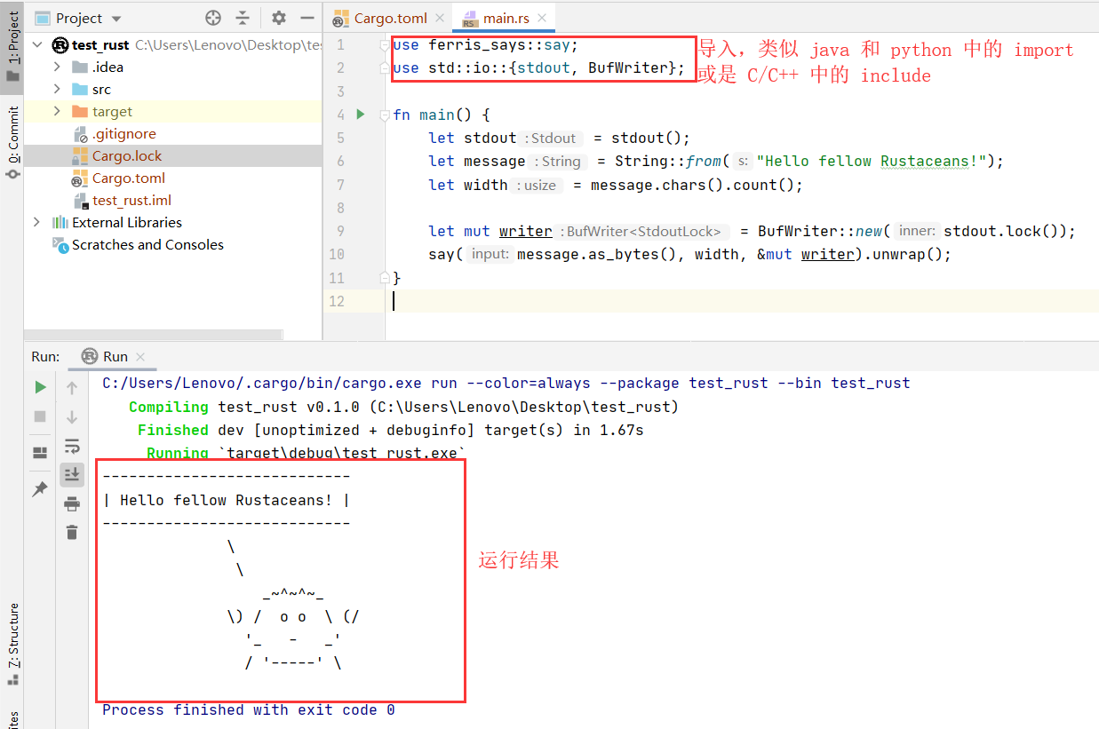Screen dimensions: 1099x729
Task: Click the Stop process square icon
Action: click(x=40, y=416)
